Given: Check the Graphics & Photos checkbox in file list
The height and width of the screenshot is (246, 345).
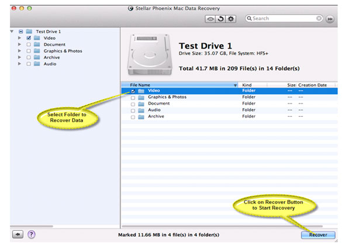Looking at the screenshot, I should point(133,98).
